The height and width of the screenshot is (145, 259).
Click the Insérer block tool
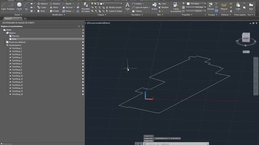click(154, 6)
